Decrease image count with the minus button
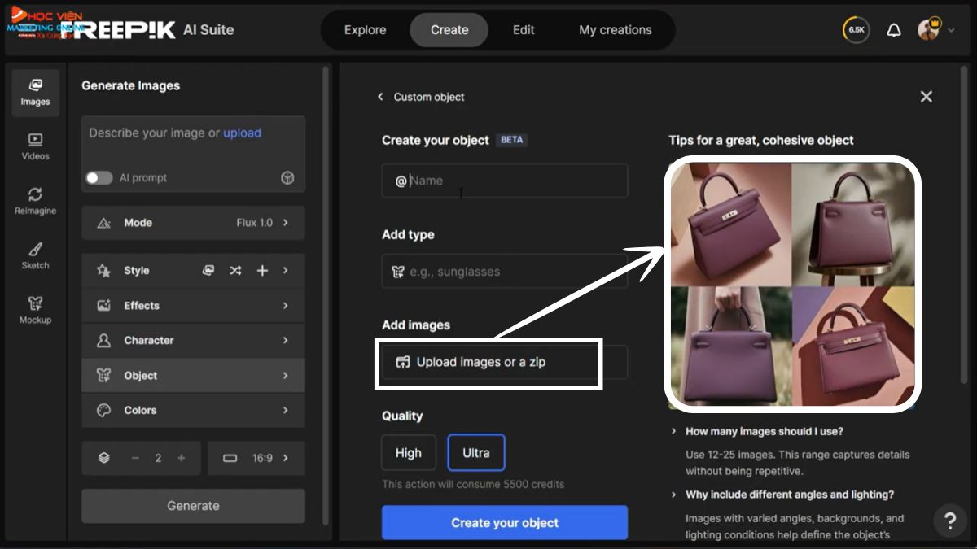The width and height of the screenshot is (977, 549). click(x=135, y=458)
